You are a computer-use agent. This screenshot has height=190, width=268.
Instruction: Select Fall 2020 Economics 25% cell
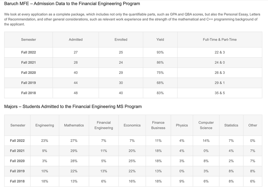[132, 161]
